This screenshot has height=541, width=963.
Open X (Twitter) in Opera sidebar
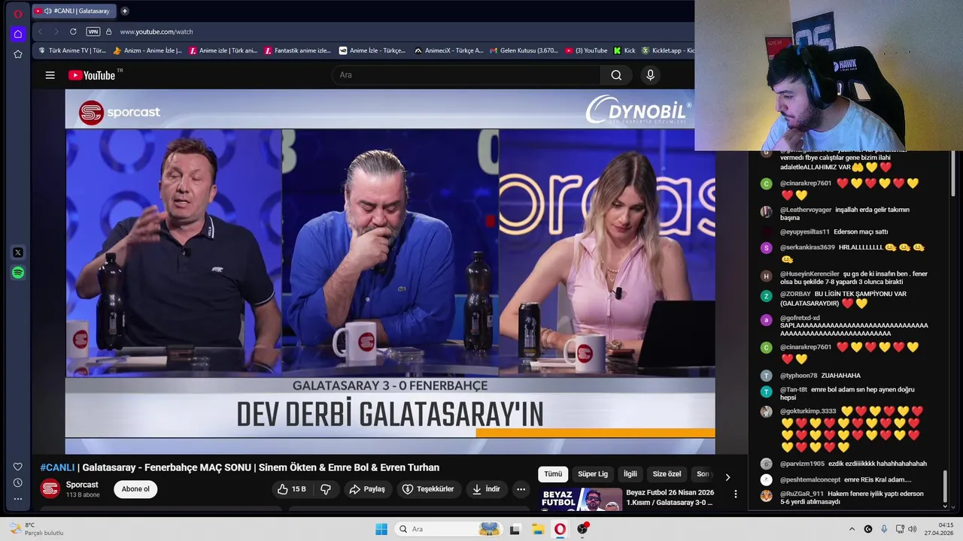18,252
